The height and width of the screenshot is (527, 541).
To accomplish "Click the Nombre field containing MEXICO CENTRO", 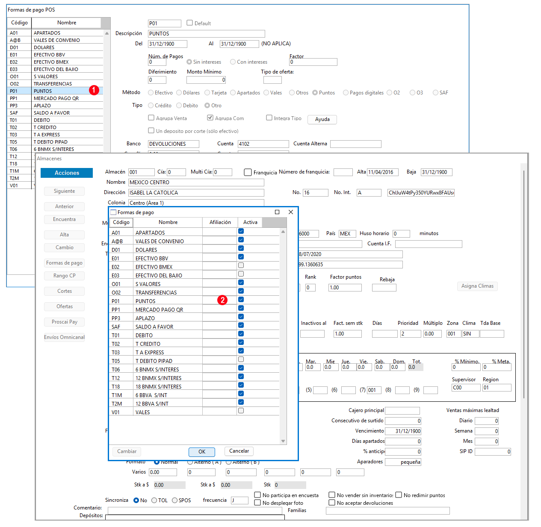I will pyautogui.click(x=196, y=183).
